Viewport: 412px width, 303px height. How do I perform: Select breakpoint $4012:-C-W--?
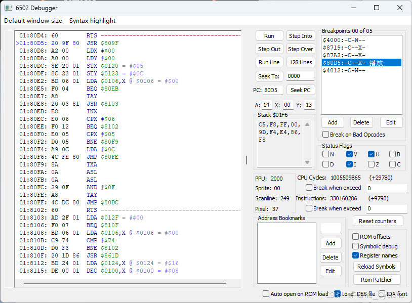(x=361, y=70)
